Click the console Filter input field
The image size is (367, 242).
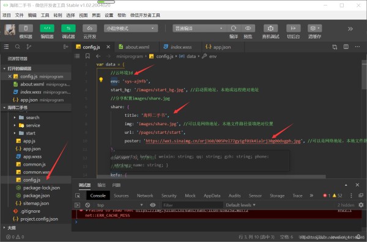coord(193,205)
